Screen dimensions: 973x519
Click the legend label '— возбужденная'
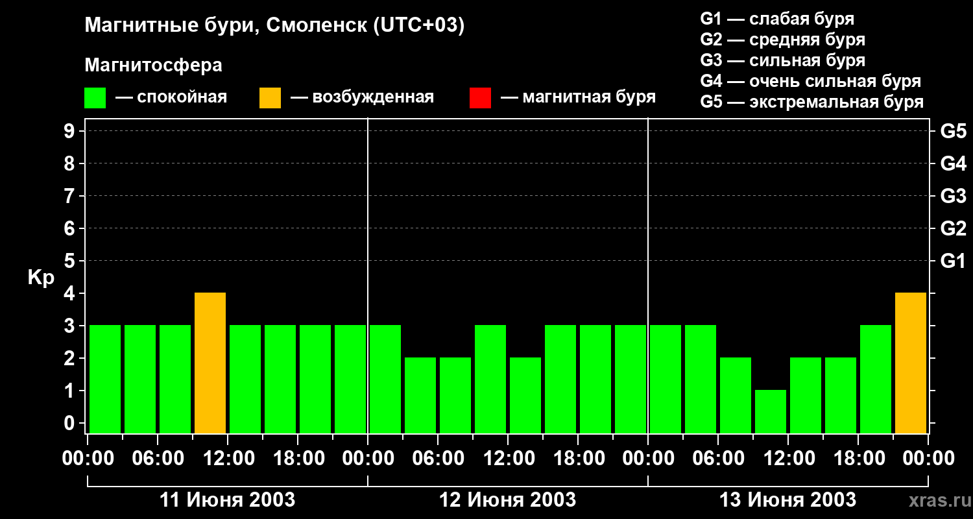click(x=362, y=97)
